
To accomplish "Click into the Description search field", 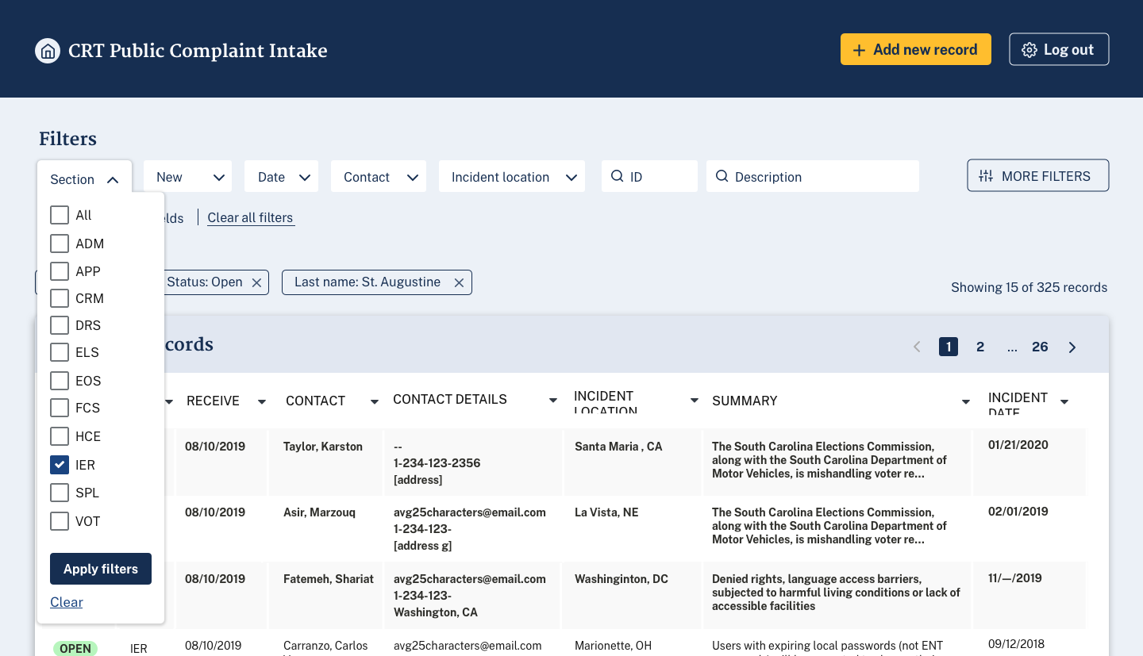I will 813,176.
